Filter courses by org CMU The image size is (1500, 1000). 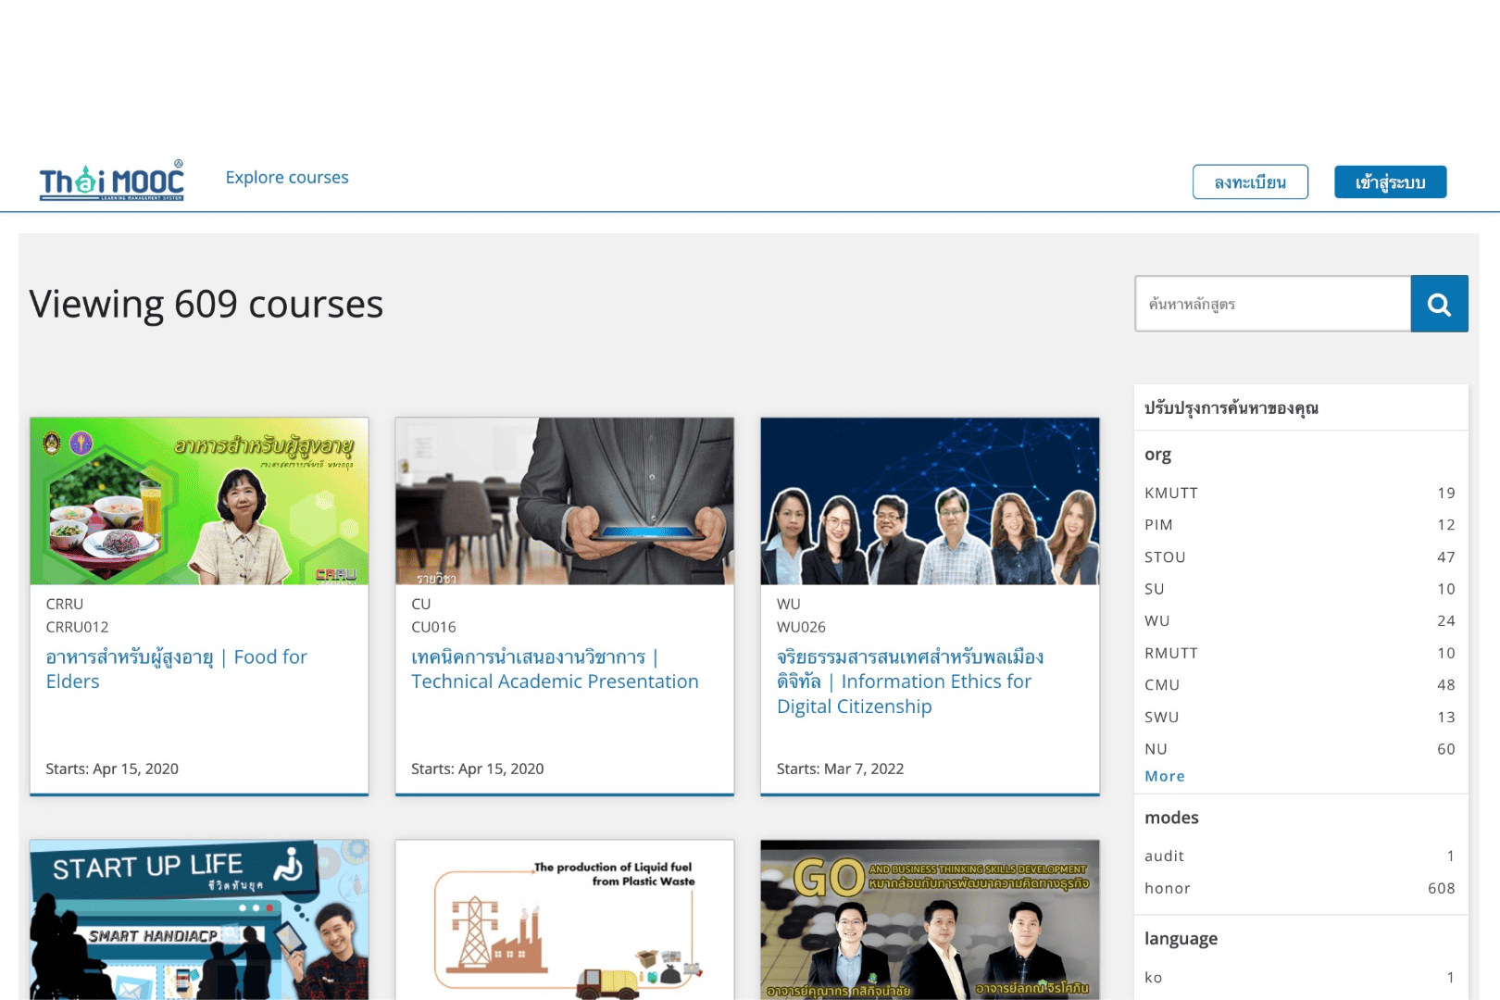1300,685
